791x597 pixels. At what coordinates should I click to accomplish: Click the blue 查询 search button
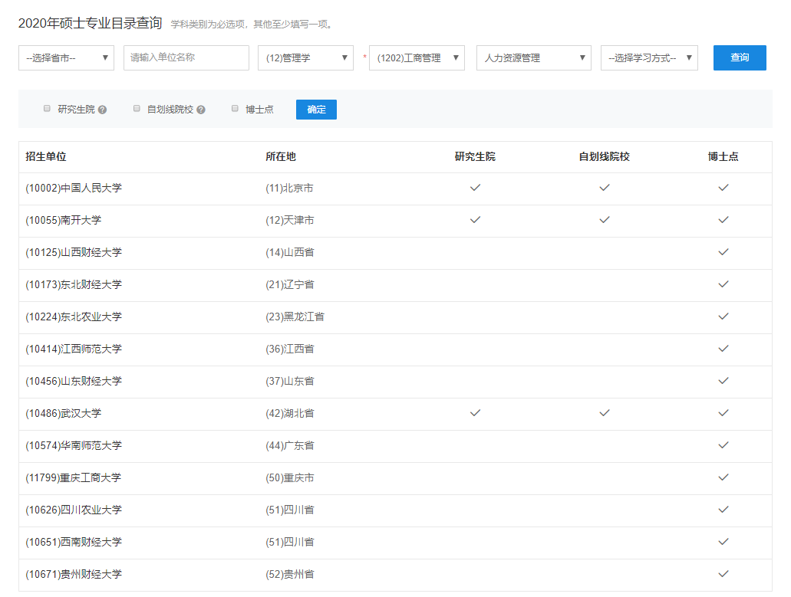click(739, 57)
